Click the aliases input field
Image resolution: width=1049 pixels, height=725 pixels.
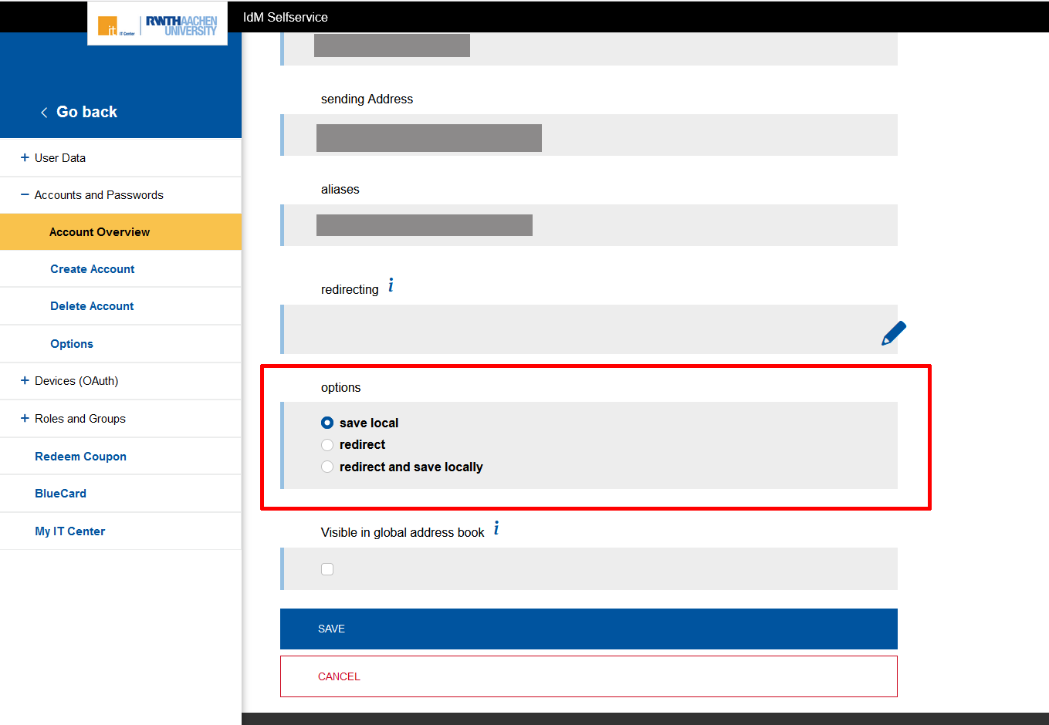(540, 224)
